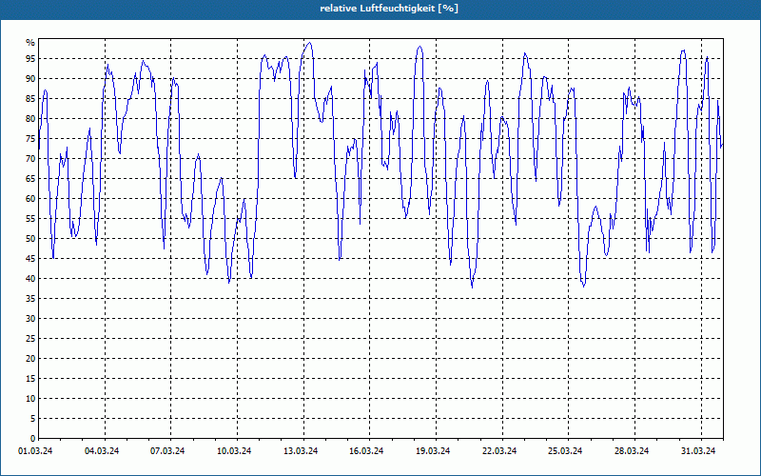Image resolution: width=761 pixels, height=476 pixels.
Task: Click the y-axis value 75
Action: point(30,138)
